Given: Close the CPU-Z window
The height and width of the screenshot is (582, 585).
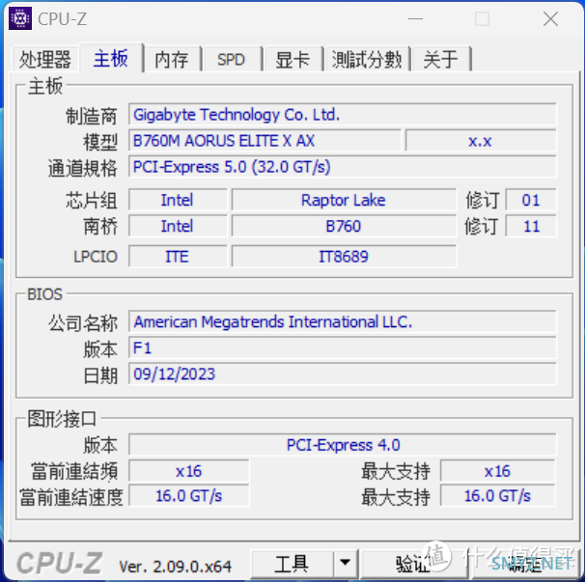Looking at the screenshot, I should click(x=550, y=18).
